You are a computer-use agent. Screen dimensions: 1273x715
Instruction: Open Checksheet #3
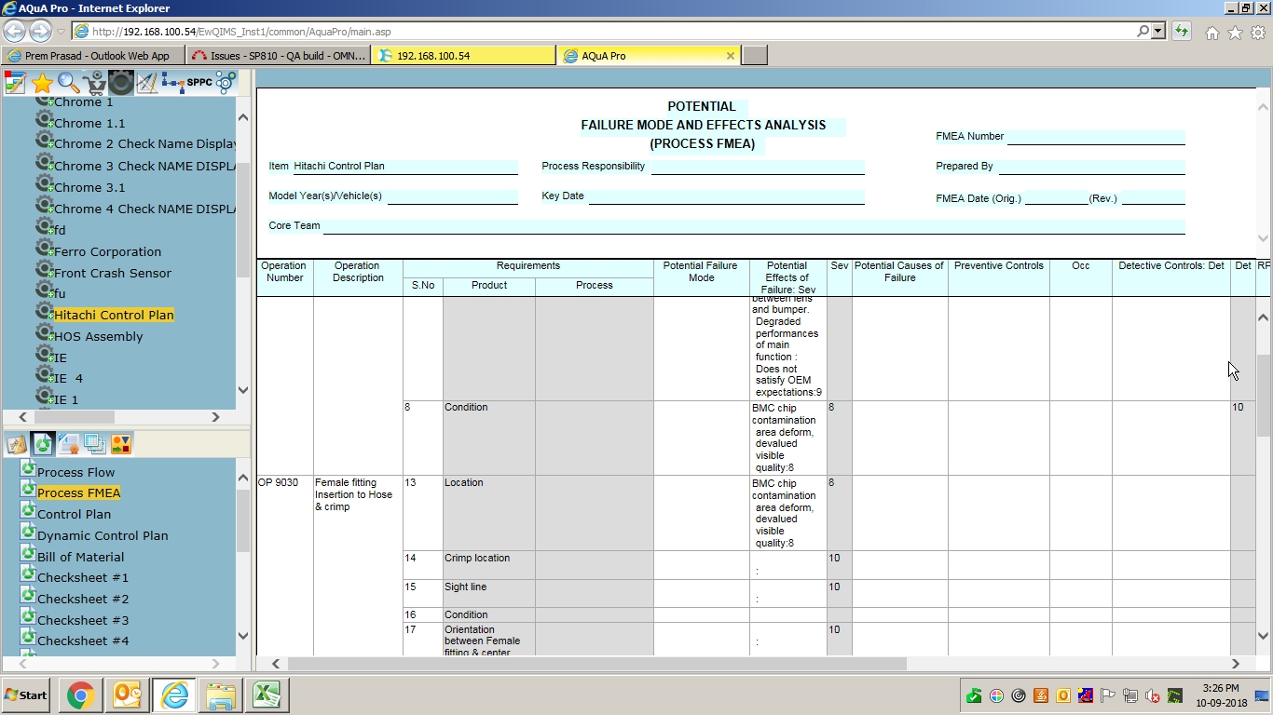(83, 620)
